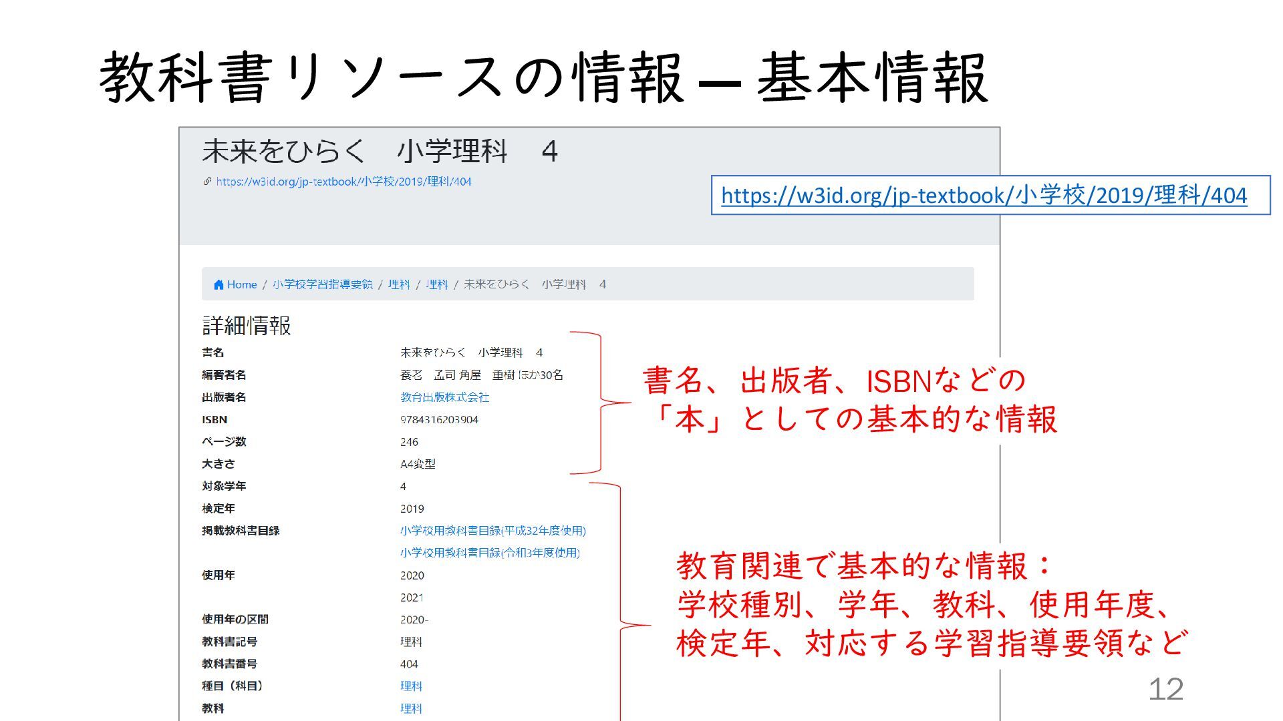Click the 理科 link beside 種目(科目)
Image resolution: width=1283 pixels, height=721 pixels.
click(x=411, y=686)
